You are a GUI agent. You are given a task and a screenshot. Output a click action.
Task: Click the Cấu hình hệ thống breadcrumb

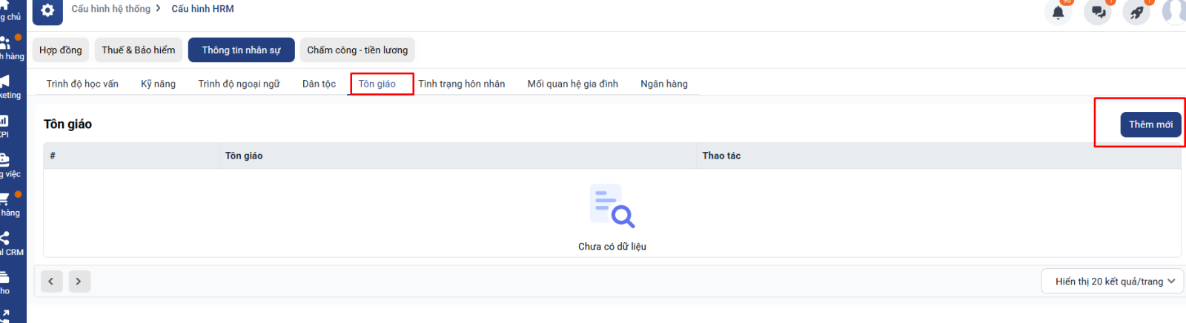pyautogui.click(x=110, y=9)
